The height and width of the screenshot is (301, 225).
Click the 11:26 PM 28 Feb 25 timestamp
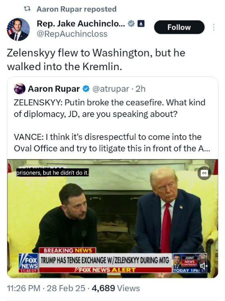tap(46, 288)
